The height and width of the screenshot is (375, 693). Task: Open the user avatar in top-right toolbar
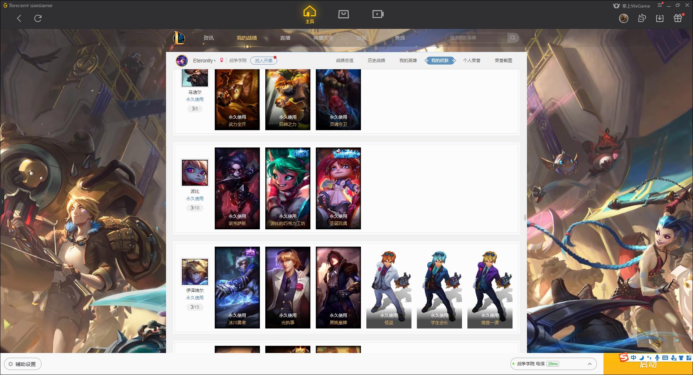pyautogui.click(x=623, y=18)
